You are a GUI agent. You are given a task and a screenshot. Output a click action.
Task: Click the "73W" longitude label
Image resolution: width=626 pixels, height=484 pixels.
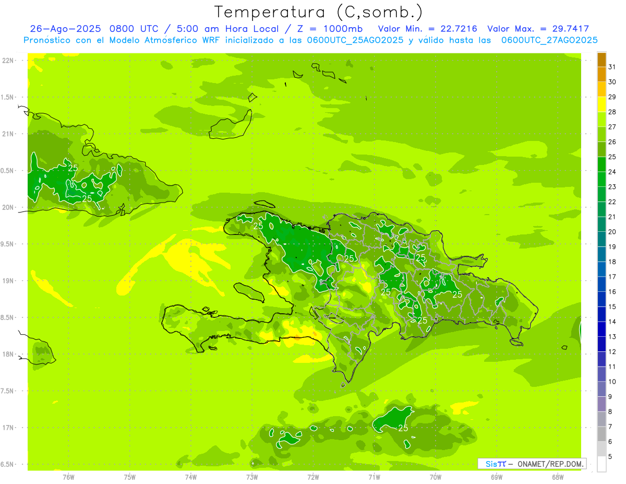click(x=252, y=477)
